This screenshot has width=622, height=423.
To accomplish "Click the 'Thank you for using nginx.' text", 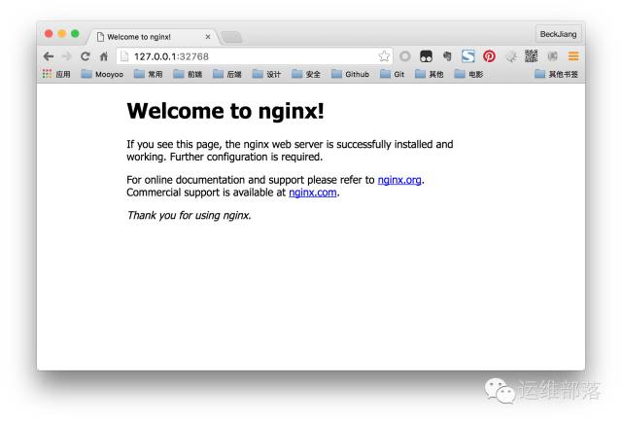I will [189, 215].
